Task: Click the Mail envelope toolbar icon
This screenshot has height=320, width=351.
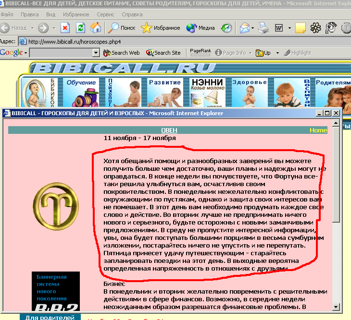Action: point(245,28)
